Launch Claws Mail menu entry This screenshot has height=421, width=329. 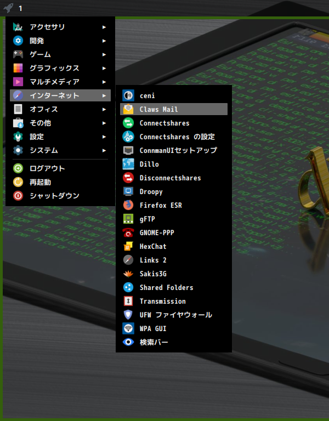point(174,109)
